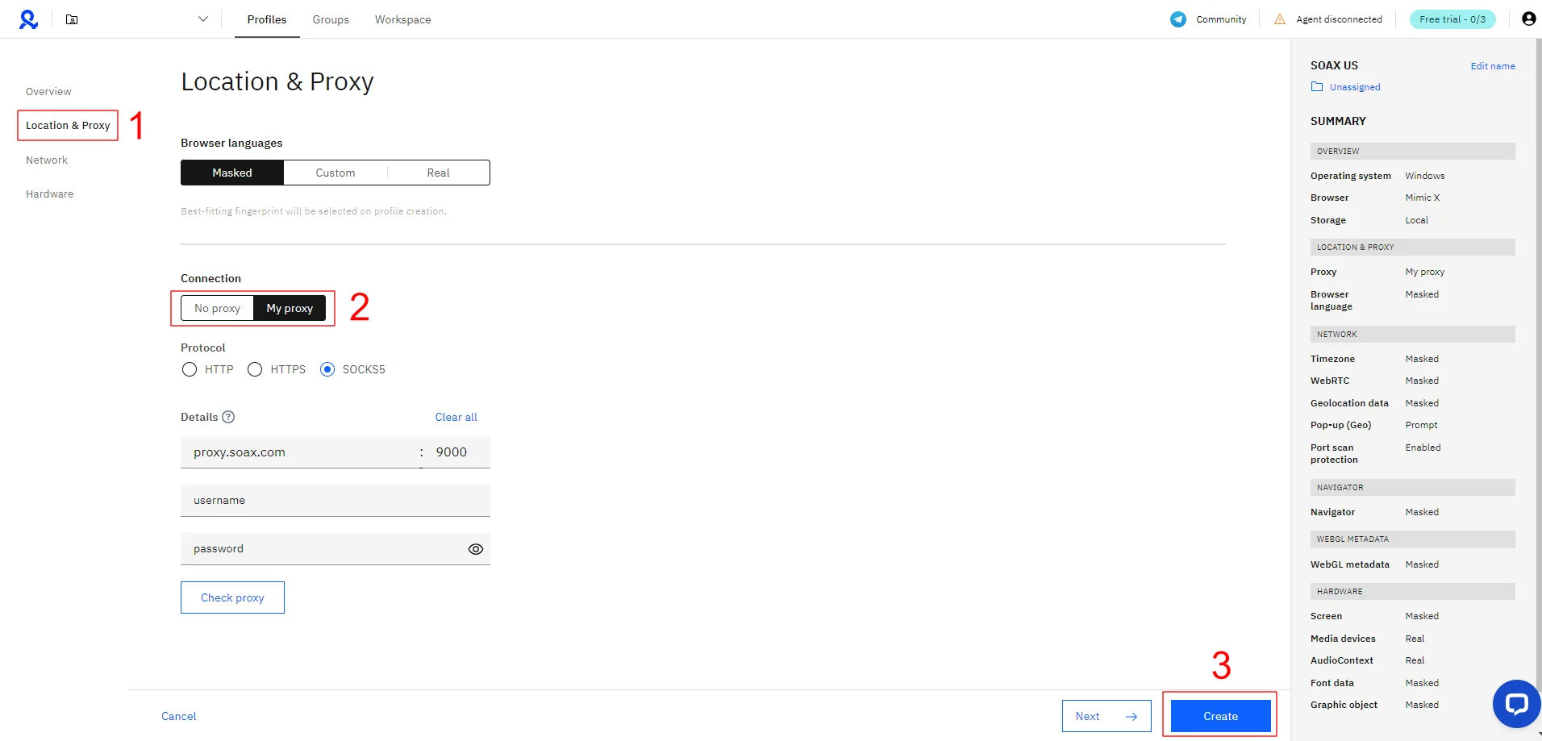Go to Network section in sidebar
Image resolution: width=1542 pixels, height=741 pixels.
[47, 160]
